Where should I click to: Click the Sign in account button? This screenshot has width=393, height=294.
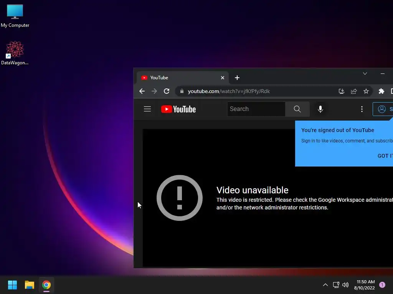point(383,109)
